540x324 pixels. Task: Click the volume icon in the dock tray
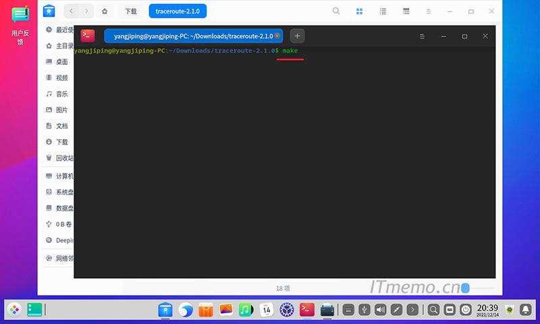[380, 310]
